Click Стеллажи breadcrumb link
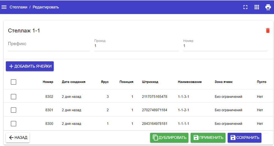The height and width of the screenshot is (146, 274). (x=18, y=7)
